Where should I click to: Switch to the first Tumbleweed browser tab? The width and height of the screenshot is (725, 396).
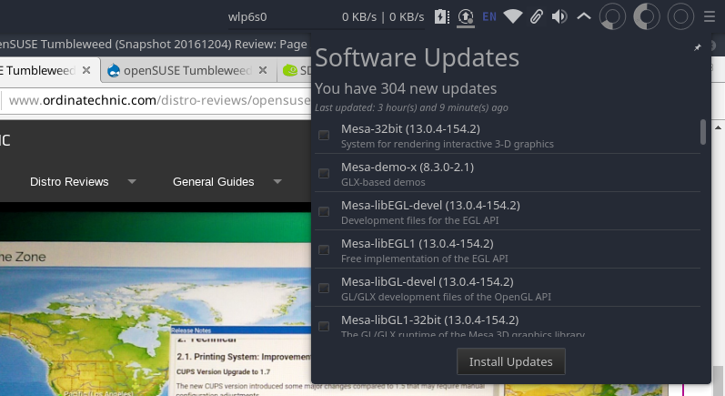coord(39,70)
